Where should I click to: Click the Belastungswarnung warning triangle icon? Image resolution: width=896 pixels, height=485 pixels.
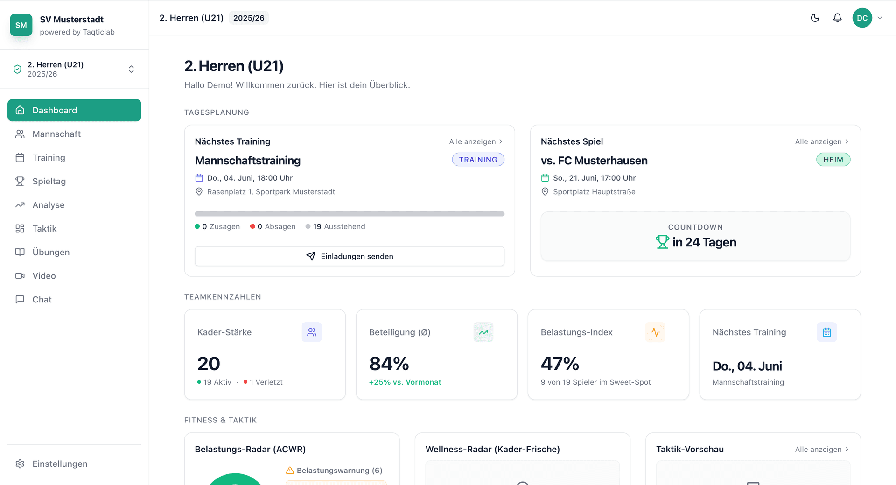coord(290,470)
